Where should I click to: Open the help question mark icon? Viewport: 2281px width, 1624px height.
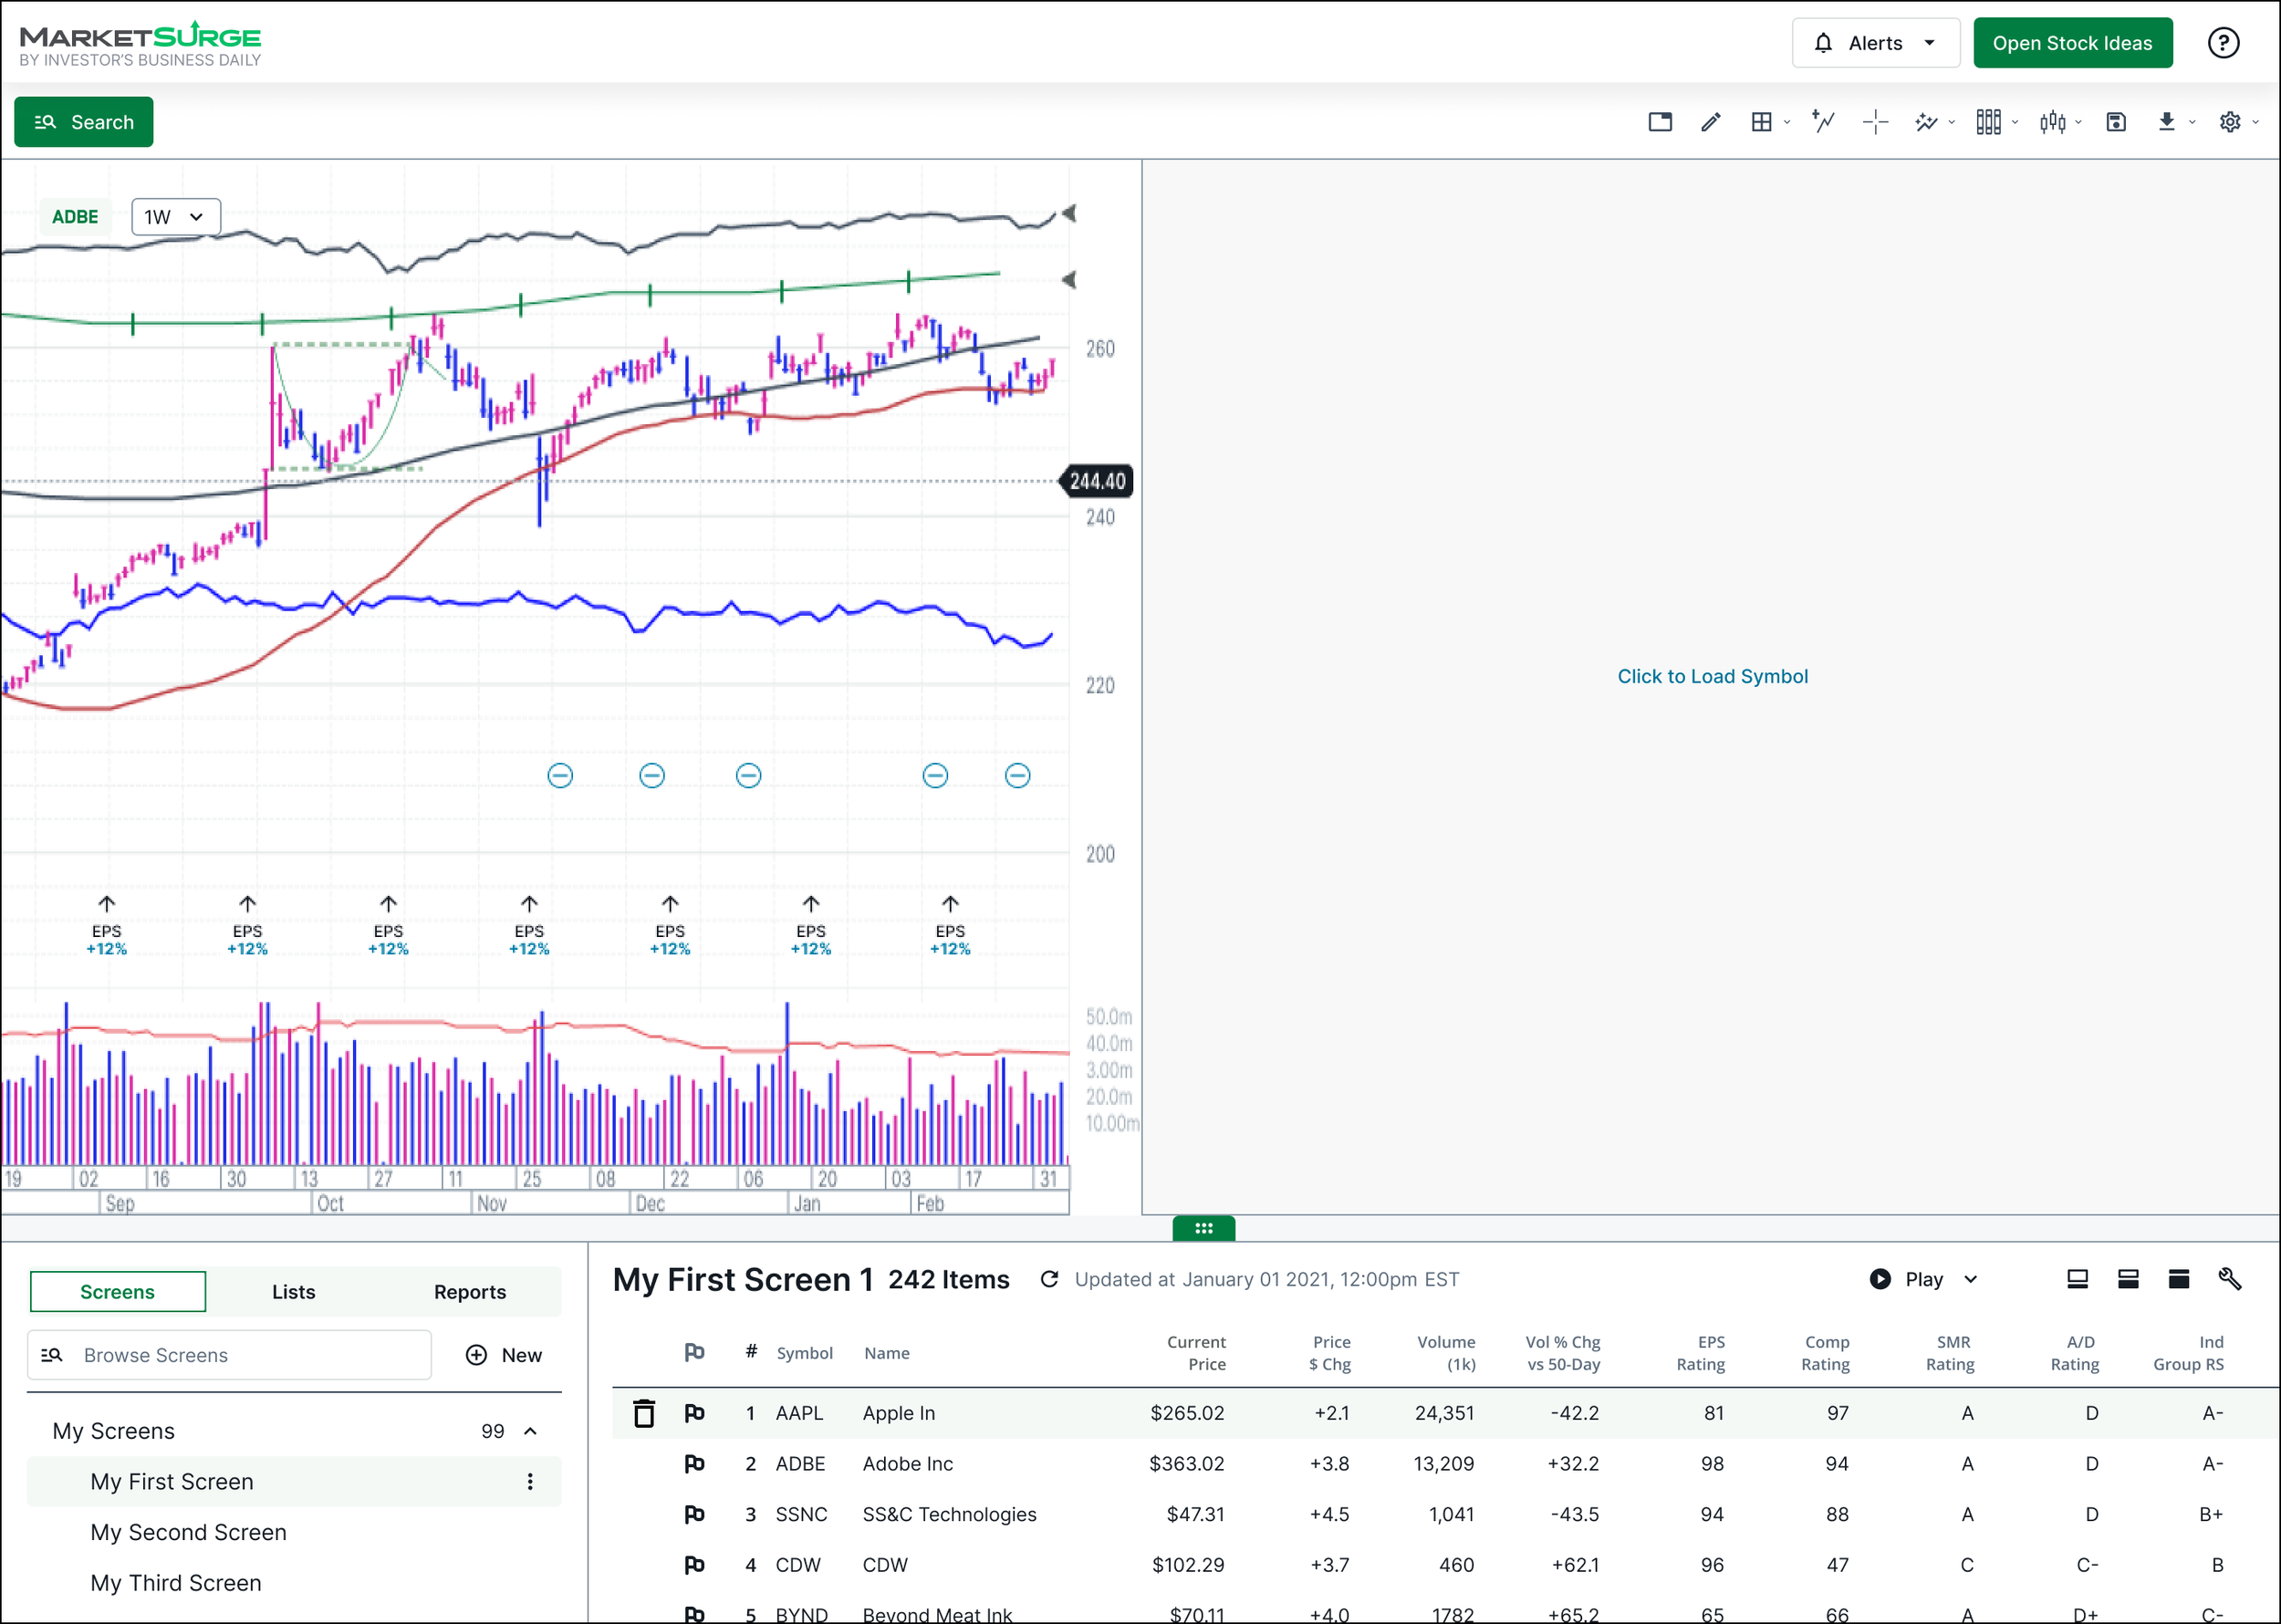pos(2223,43)
